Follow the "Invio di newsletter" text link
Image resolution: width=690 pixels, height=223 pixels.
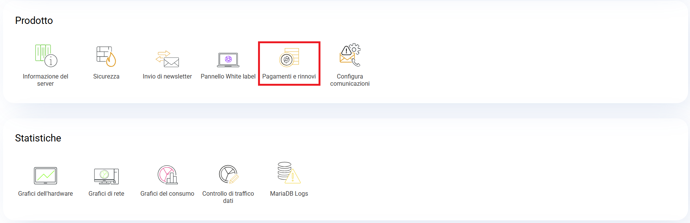tap(167, 77)
